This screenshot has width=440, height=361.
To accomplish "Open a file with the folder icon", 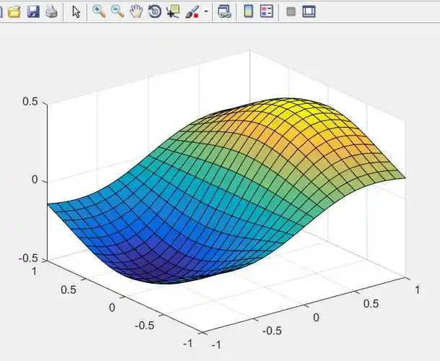I will 15,12.
